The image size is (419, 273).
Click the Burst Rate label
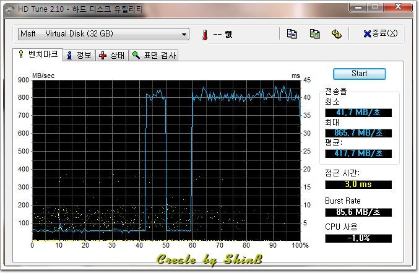click(x=343, y=201)
